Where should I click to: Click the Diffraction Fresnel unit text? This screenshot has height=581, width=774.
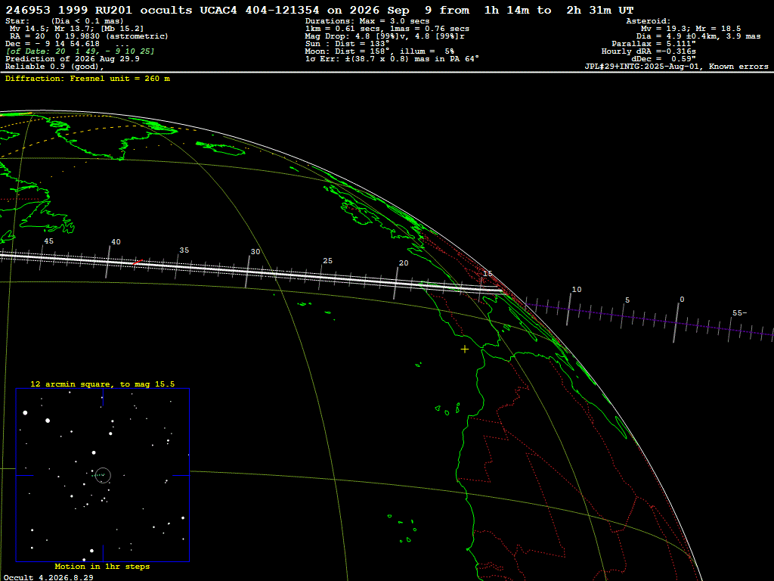88,79
